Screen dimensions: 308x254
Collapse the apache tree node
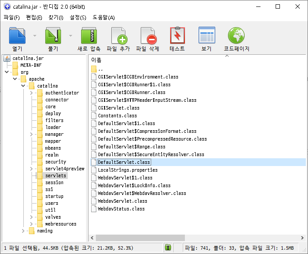[15, 79]
